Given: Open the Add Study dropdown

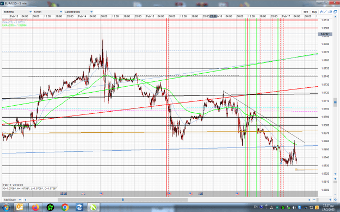Looking at the screenshot, I should point(13,200).
